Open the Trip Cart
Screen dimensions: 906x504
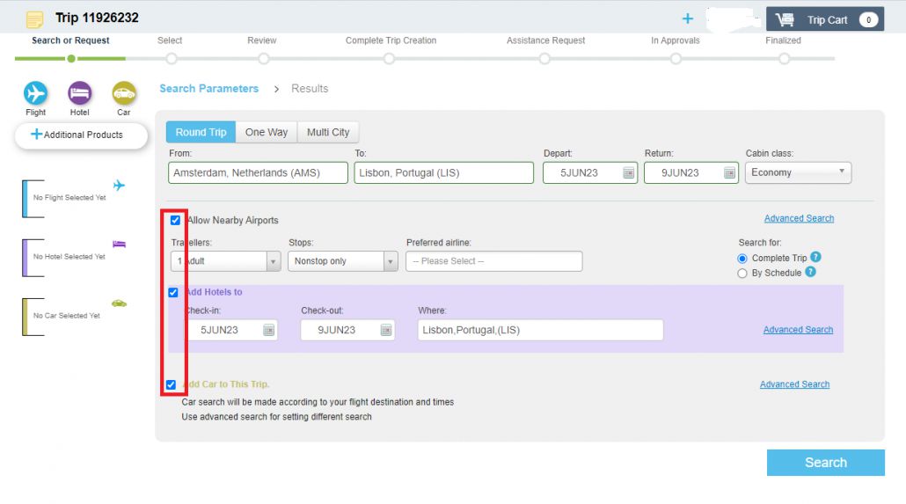point(824,19)
